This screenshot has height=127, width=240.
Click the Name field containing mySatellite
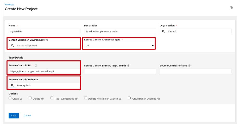pos(44,31)
